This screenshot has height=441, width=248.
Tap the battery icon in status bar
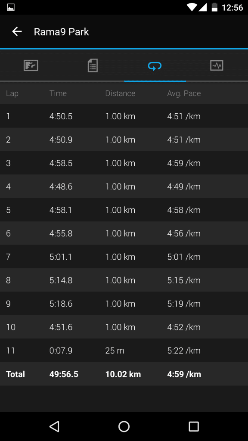214,7
